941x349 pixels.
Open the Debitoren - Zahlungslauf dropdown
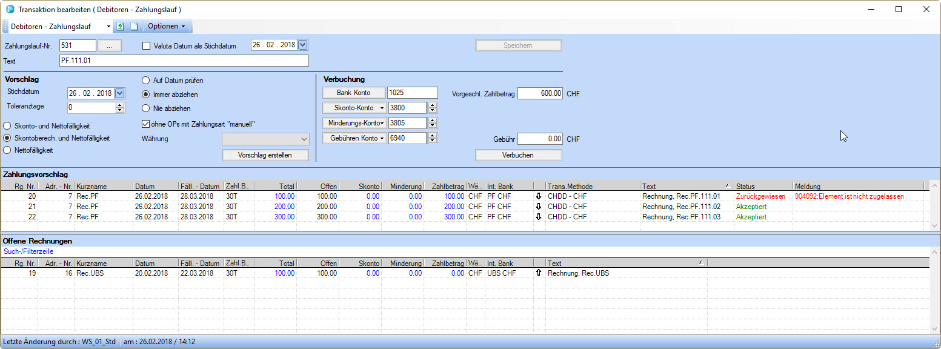click(108, 27)
